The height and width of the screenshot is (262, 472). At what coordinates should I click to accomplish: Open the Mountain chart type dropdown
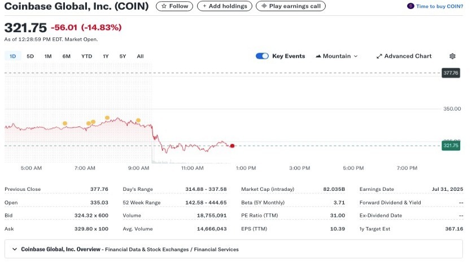click(336, 56)
